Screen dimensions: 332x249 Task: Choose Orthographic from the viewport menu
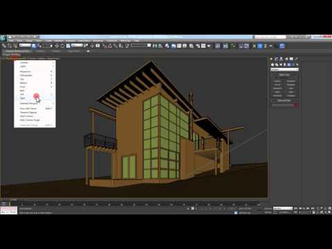tap(35, 75)
